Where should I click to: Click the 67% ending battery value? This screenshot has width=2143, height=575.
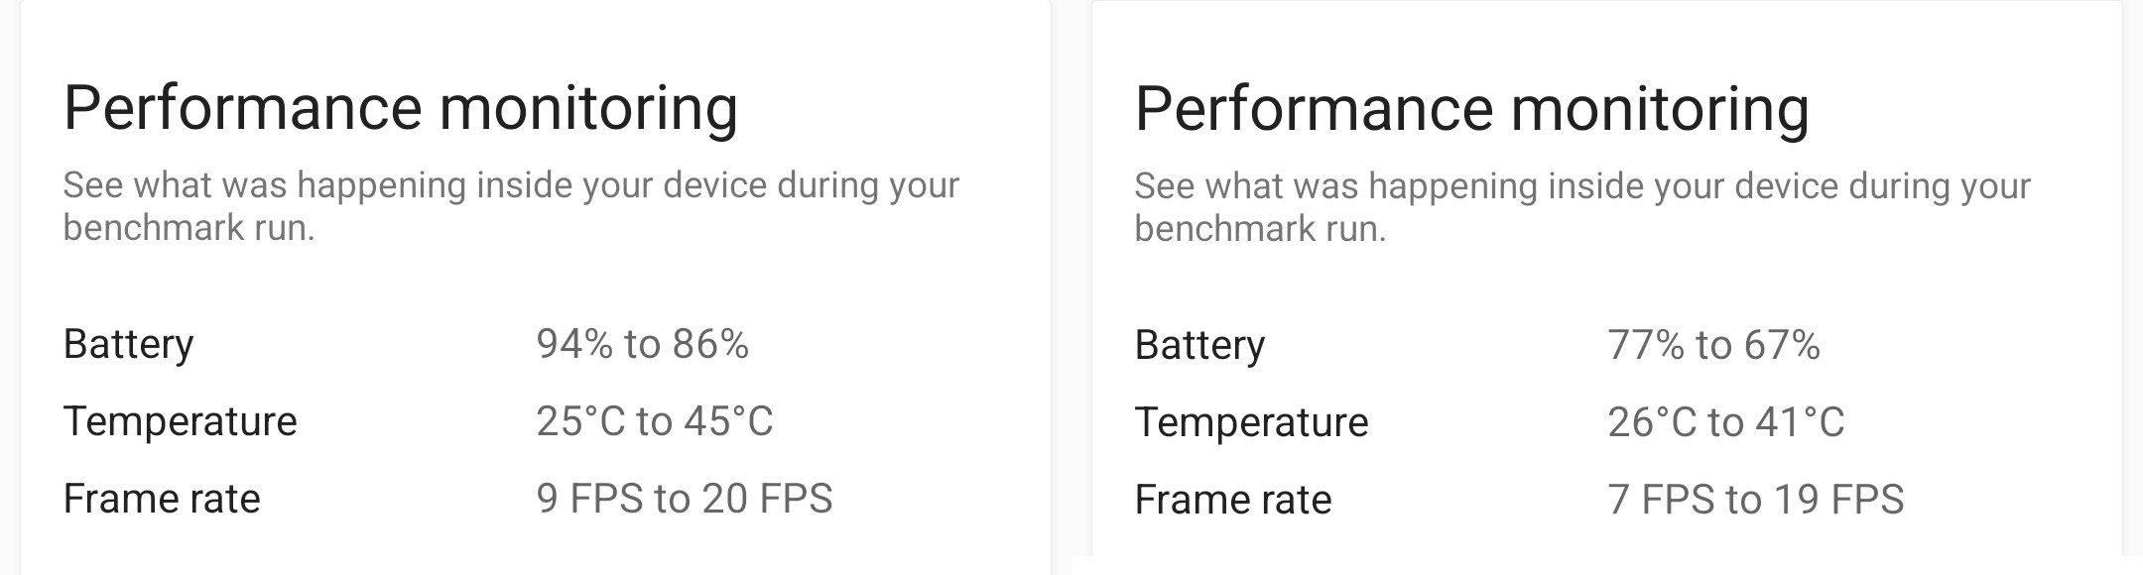1782,345
